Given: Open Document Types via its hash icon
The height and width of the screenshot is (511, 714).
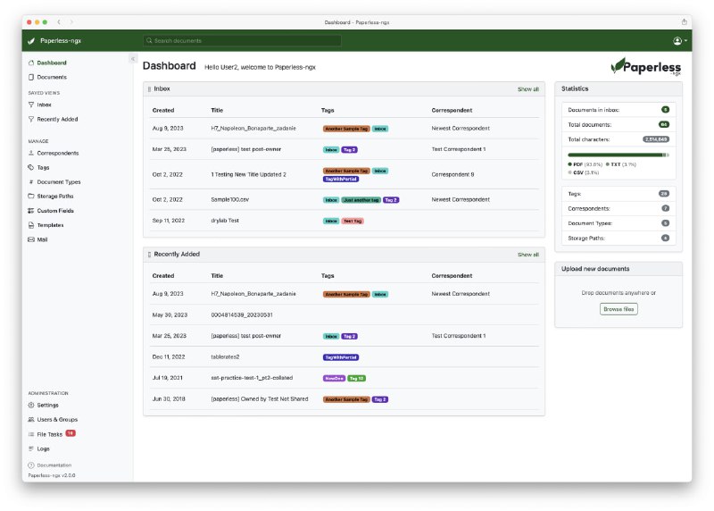Looking at the screenshot, I should pyautogui.click(x=32, y=181).
